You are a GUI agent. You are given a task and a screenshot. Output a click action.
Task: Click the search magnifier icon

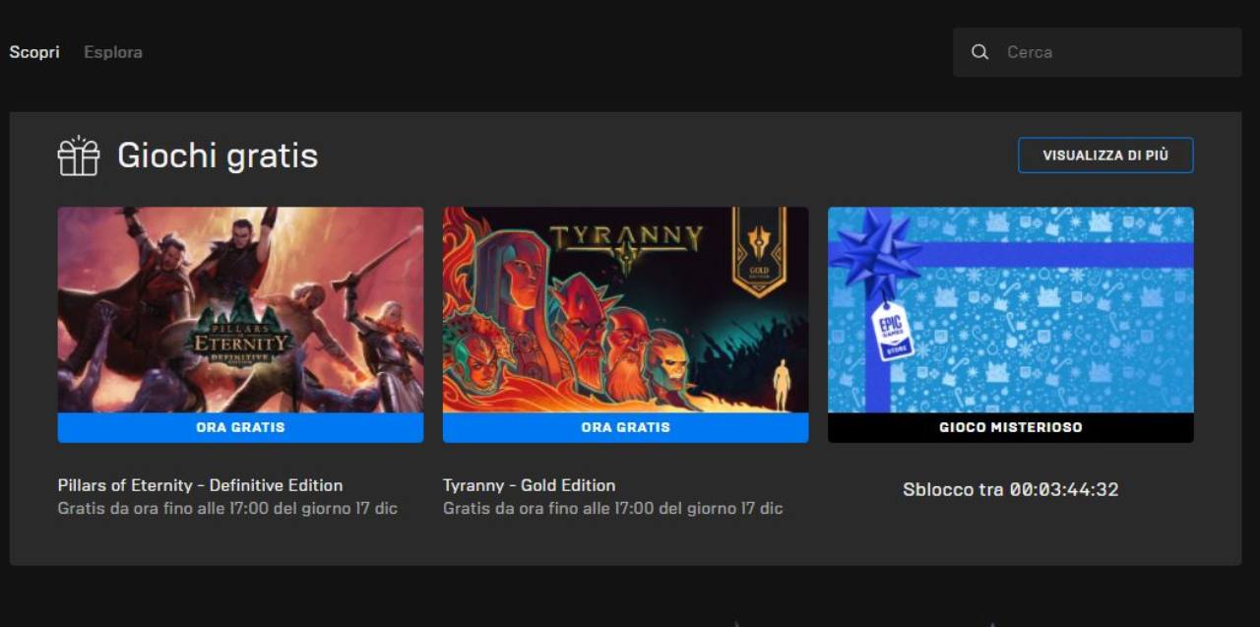(x=979, y=52)
